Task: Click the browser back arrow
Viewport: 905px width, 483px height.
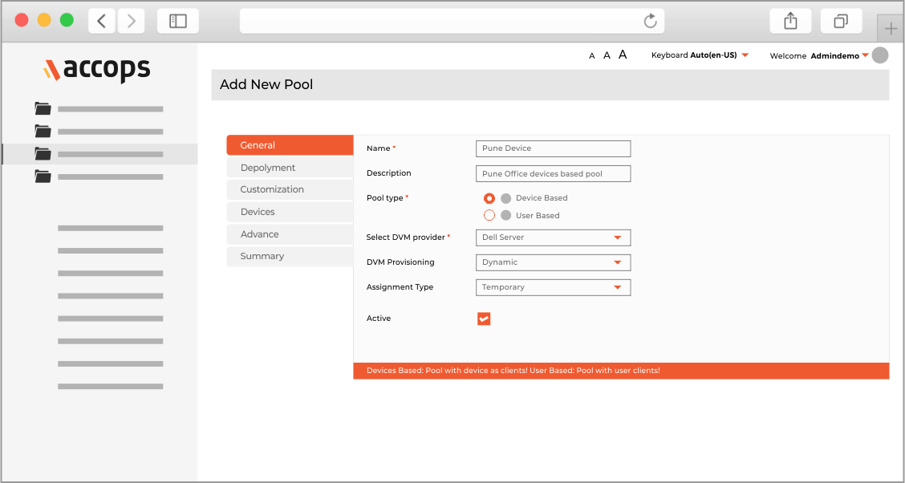Action: (x=101, y=22)
